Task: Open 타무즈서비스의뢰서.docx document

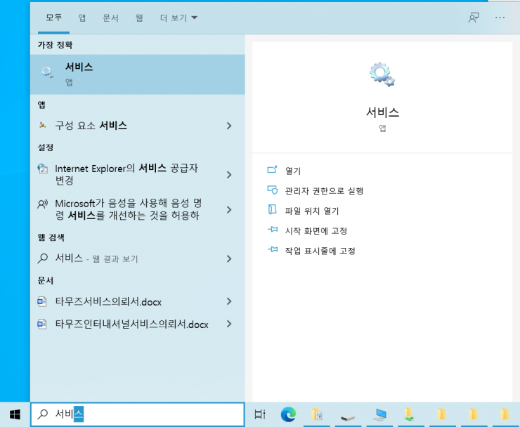Action: click(x=137, y=302)
